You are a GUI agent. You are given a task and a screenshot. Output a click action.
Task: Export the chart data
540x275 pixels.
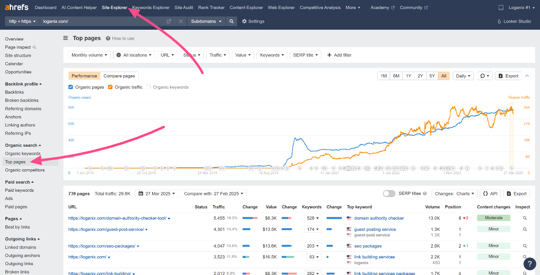click(508, 76)
